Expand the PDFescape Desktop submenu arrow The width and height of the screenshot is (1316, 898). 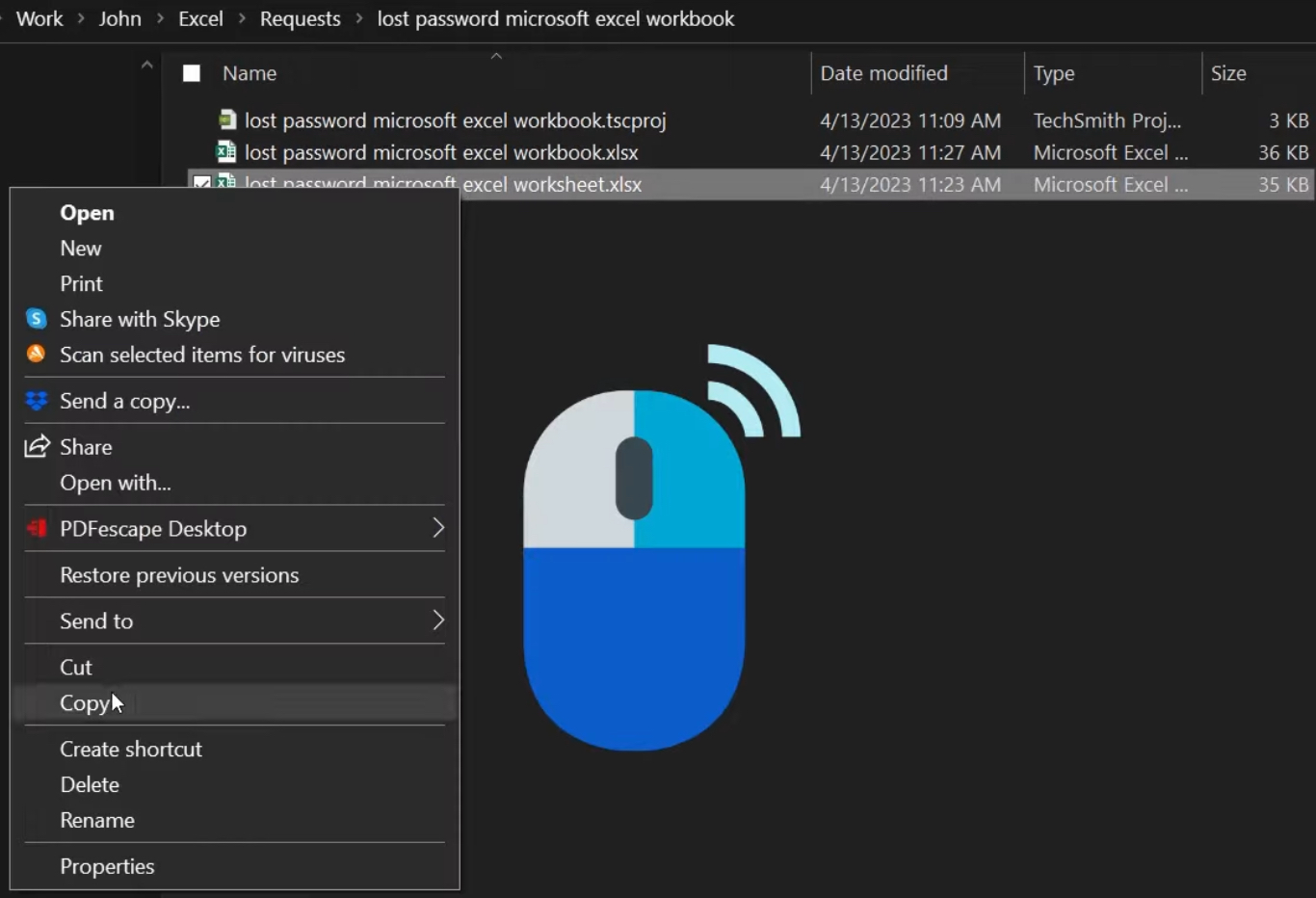point(438,527)
